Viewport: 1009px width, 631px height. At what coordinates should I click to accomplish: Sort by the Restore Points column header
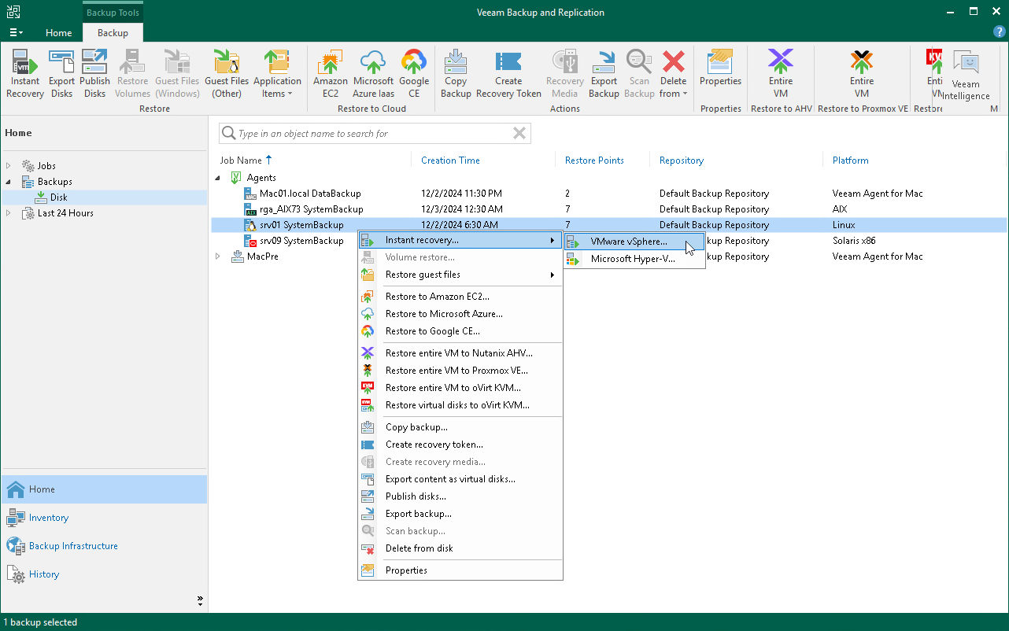tap(594, 161)
